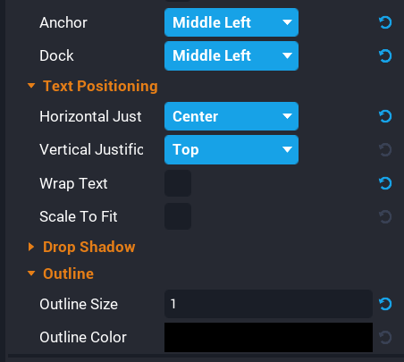The image size is (404, 362).
Task: Enable the Wrap Text checkbox
Action: [178, 183]
